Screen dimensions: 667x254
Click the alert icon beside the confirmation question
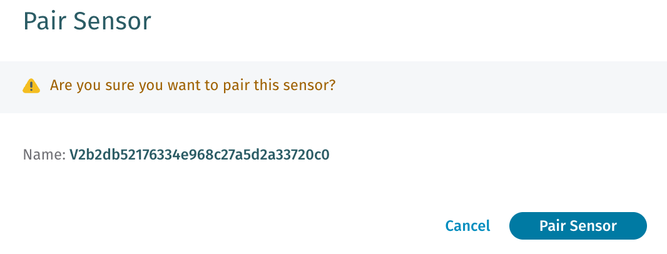(x=31, y=86)
